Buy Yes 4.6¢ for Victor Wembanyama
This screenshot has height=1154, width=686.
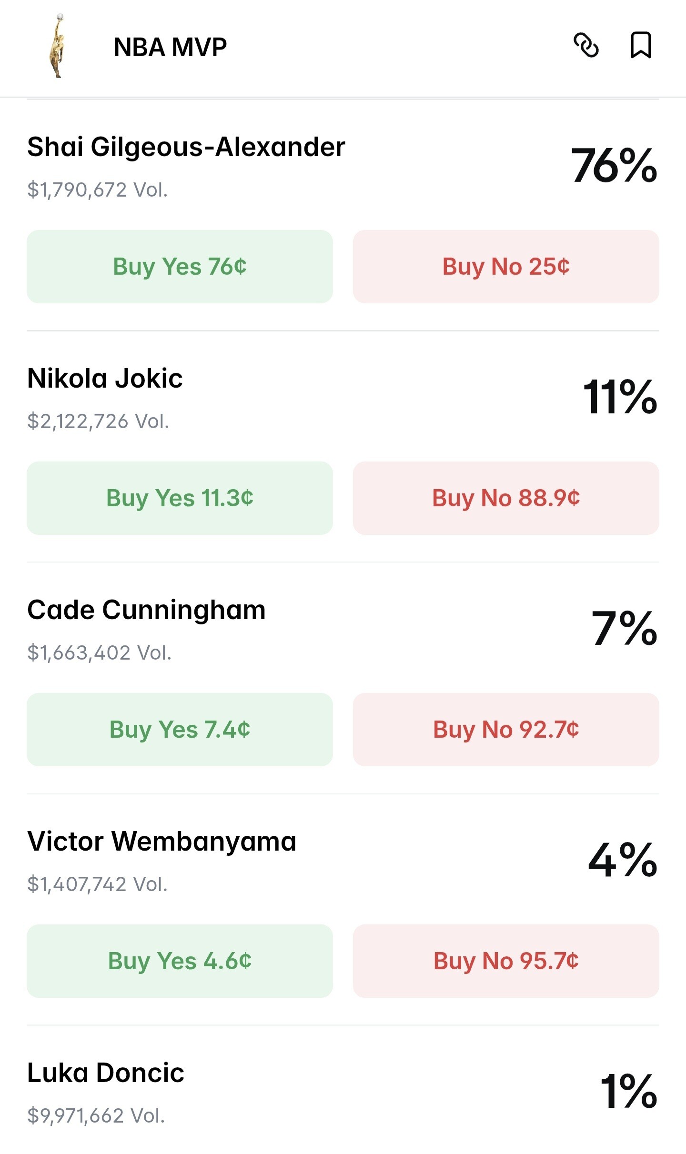pos(180,961)
